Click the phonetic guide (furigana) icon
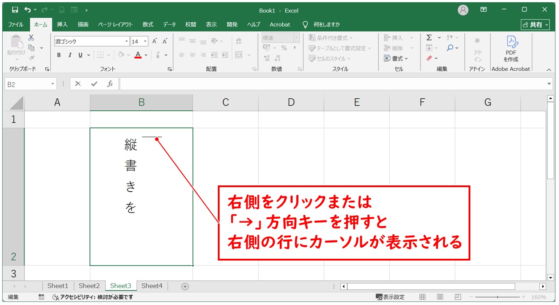The height and width of the screenshot is (305, 559). [158, 55]
